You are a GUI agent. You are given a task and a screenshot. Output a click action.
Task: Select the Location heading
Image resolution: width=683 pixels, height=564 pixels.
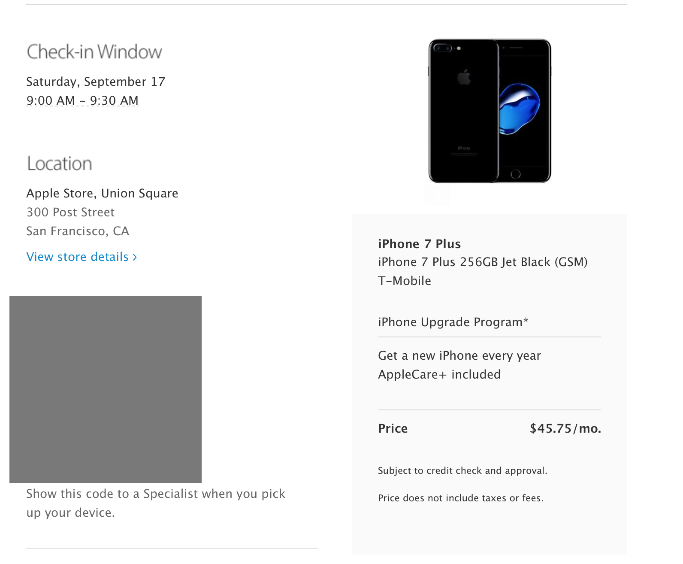59,164
